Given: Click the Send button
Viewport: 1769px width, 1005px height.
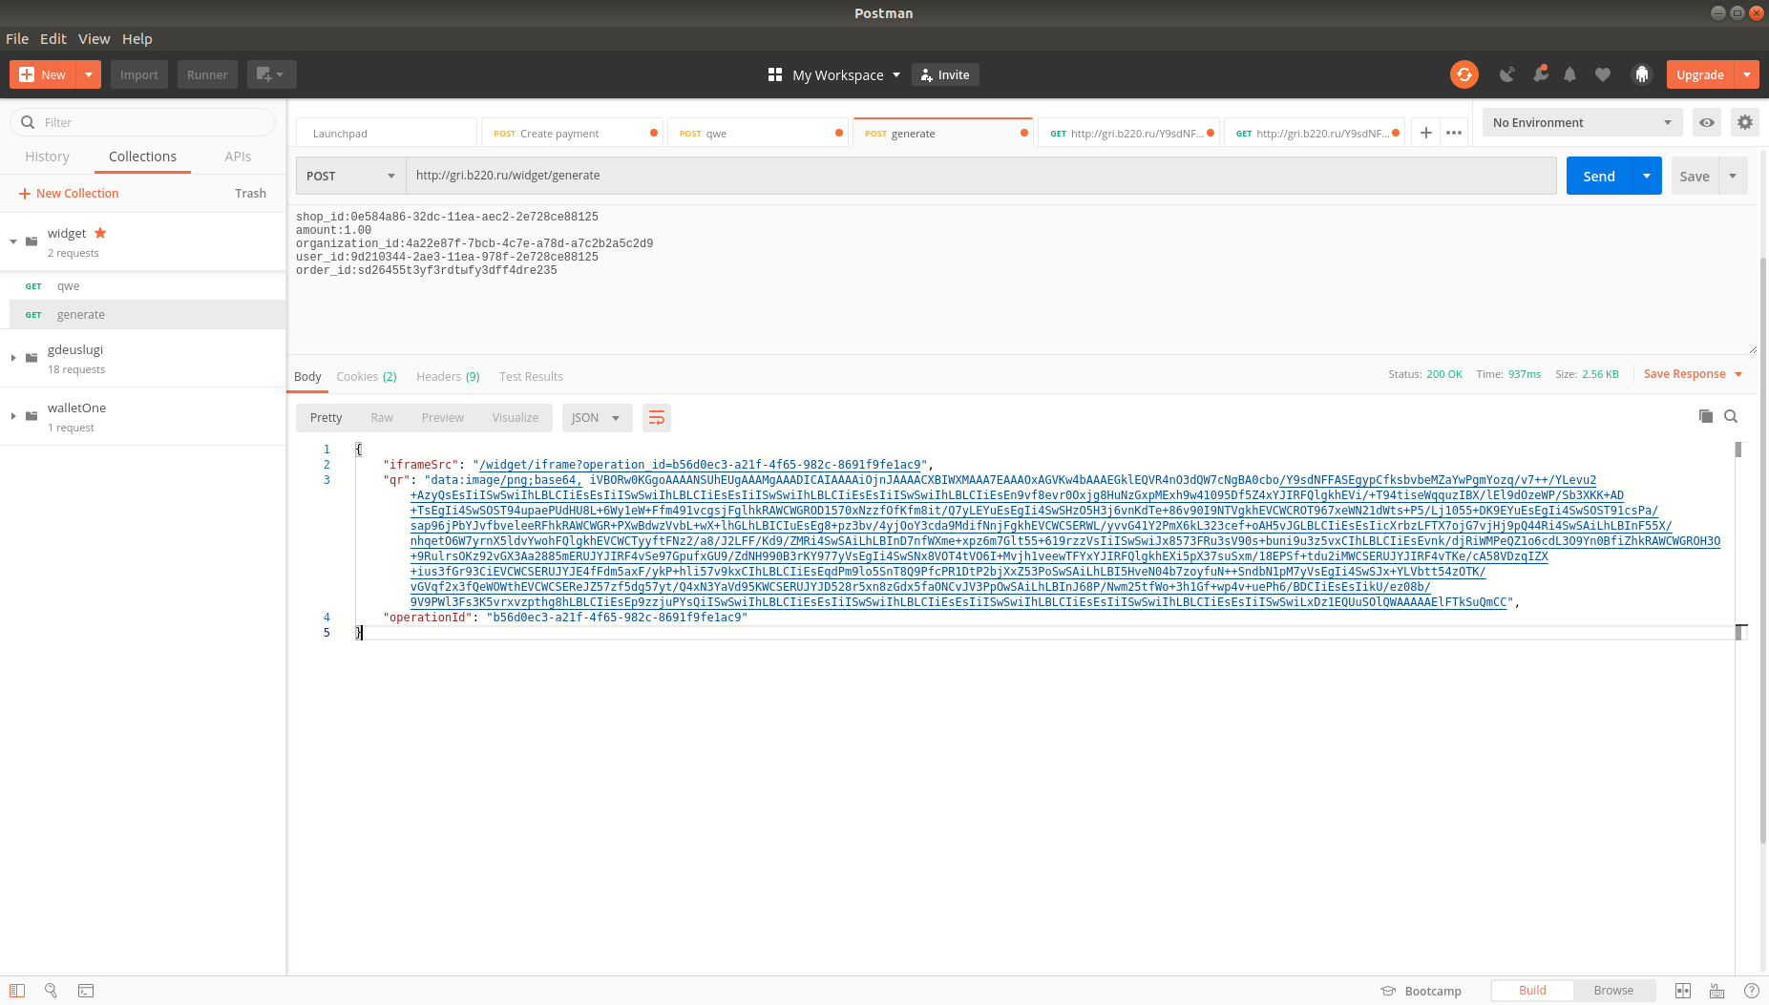Looking at the screenshot, I should click(x=1599, y=176).
